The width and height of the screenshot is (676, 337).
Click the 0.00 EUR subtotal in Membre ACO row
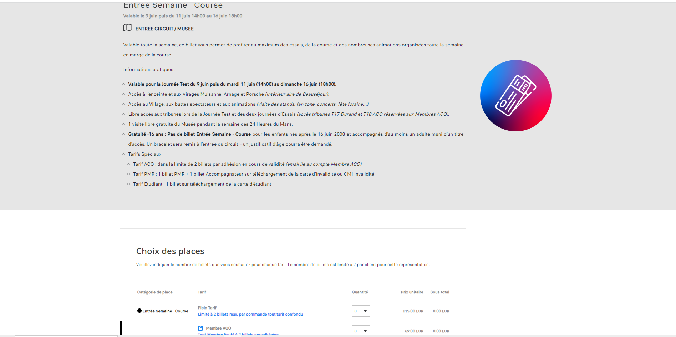coord(441,331)
